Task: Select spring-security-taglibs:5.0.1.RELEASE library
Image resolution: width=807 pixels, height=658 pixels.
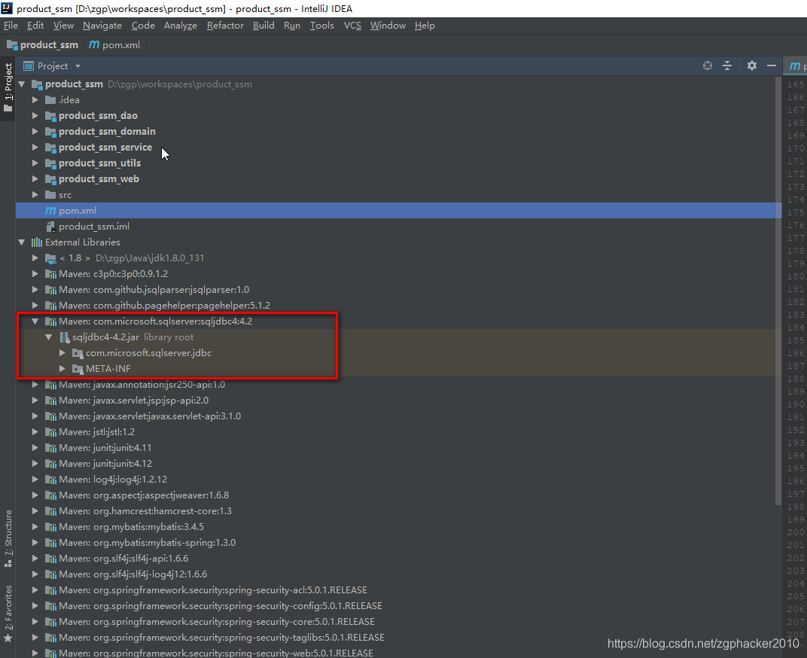Action: click(x=221, y=638)
